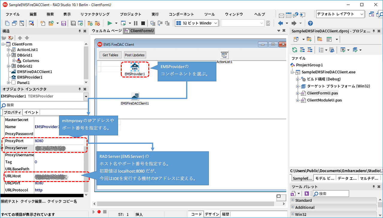
Task: Click the Save purple floppy disk icon
Action: point(64,23)
